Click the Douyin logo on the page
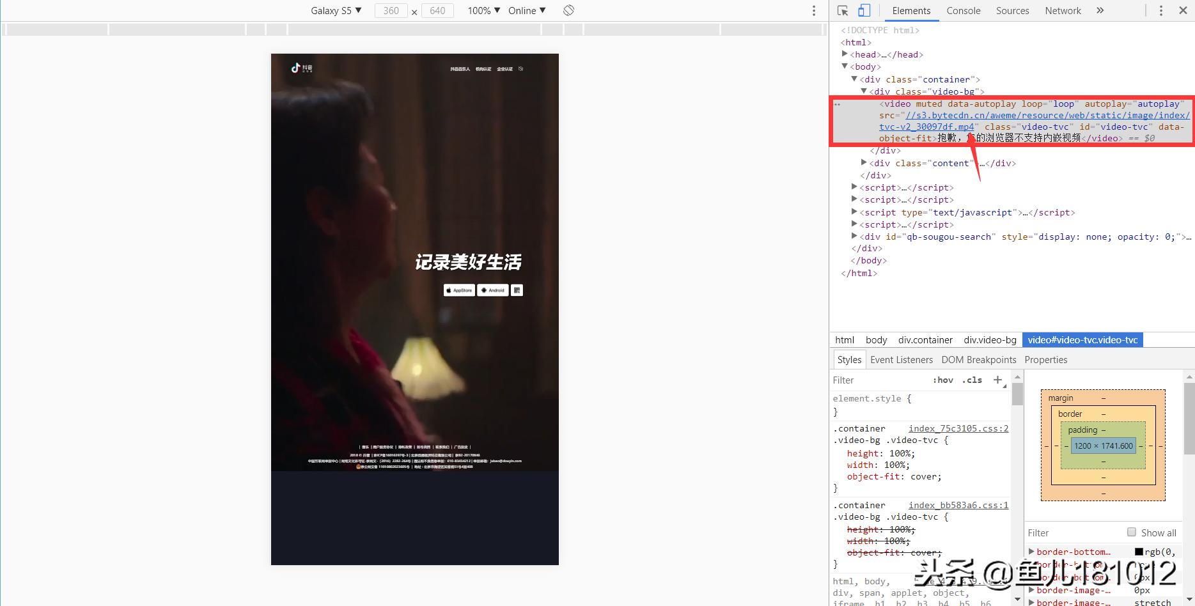This screenshot has height=606, width=1195. [x=302, y=68]
